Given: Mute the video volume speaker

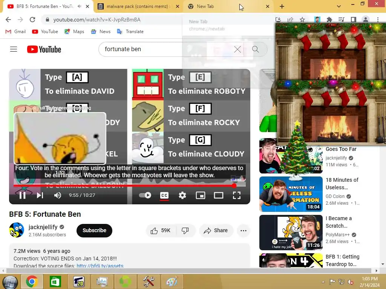Looking at the screenshot, I should [x=57, y=195].
